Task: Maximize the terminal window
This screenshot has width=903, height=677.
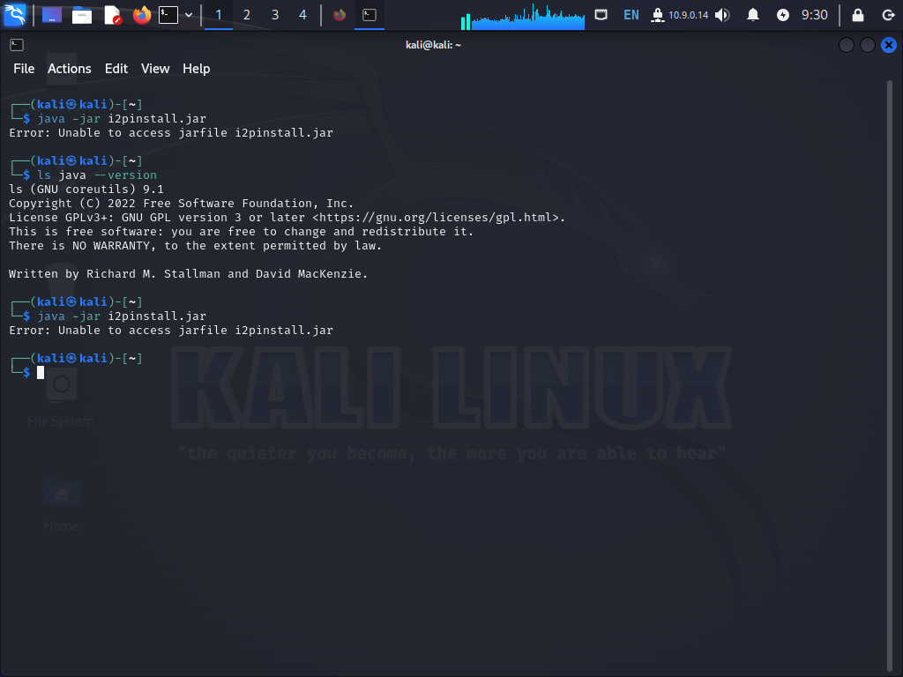Action: [x=868, y=45]
